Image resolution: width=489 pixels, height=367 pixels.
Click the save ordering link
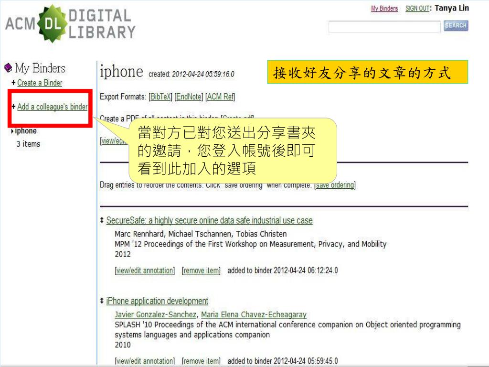pyautogui.click(x=335, y=185)
